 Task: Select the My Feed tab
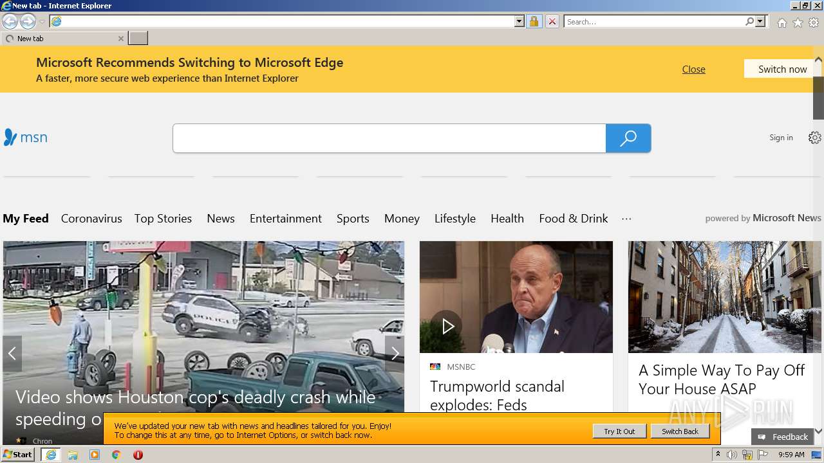pyautogui.click(x=26, y=219)
